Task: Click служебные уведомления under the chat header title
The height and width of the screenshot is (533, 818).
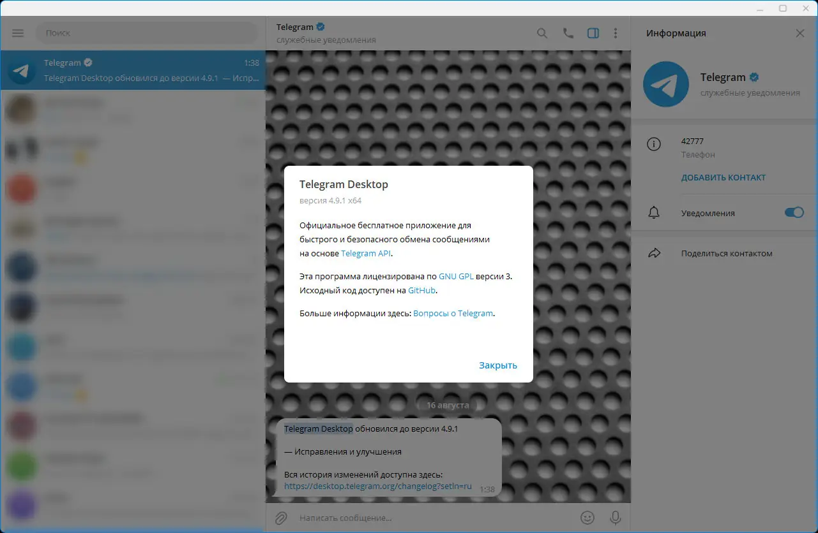Action: point(326,40)
